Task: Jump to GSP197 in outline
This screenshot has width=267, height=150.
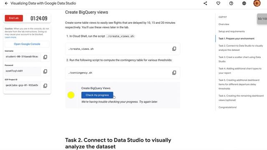Action: [222, 17]
